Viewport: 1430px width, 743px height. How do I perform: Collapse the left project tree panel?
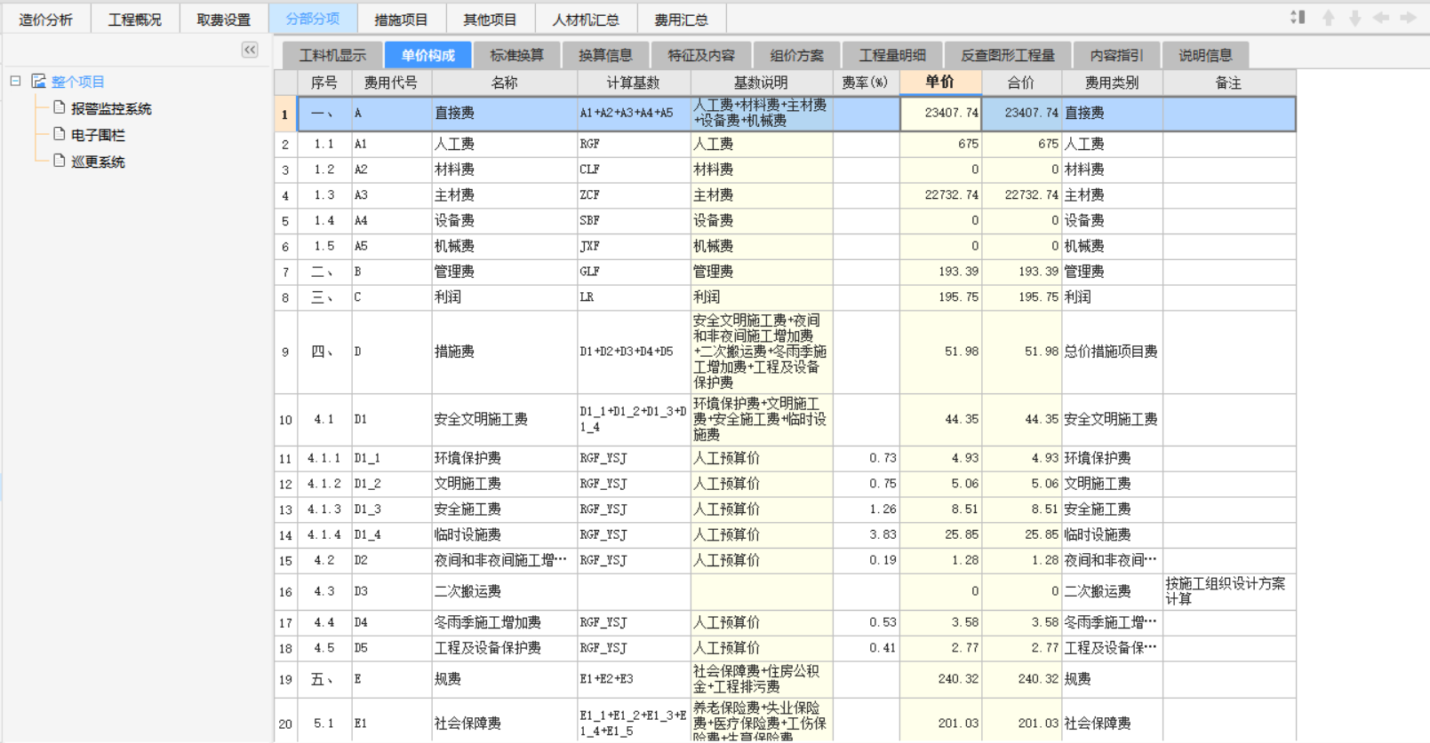pyautogui.click(x=250, y=50)
